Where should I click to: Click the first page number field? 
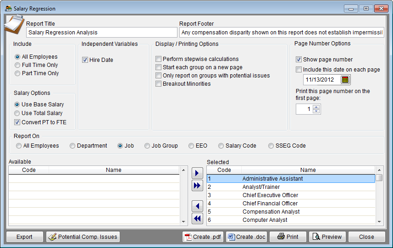coord(304,109)
